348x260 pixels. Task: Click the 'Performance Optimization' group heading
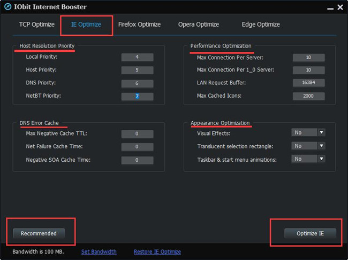coord(221,46)
